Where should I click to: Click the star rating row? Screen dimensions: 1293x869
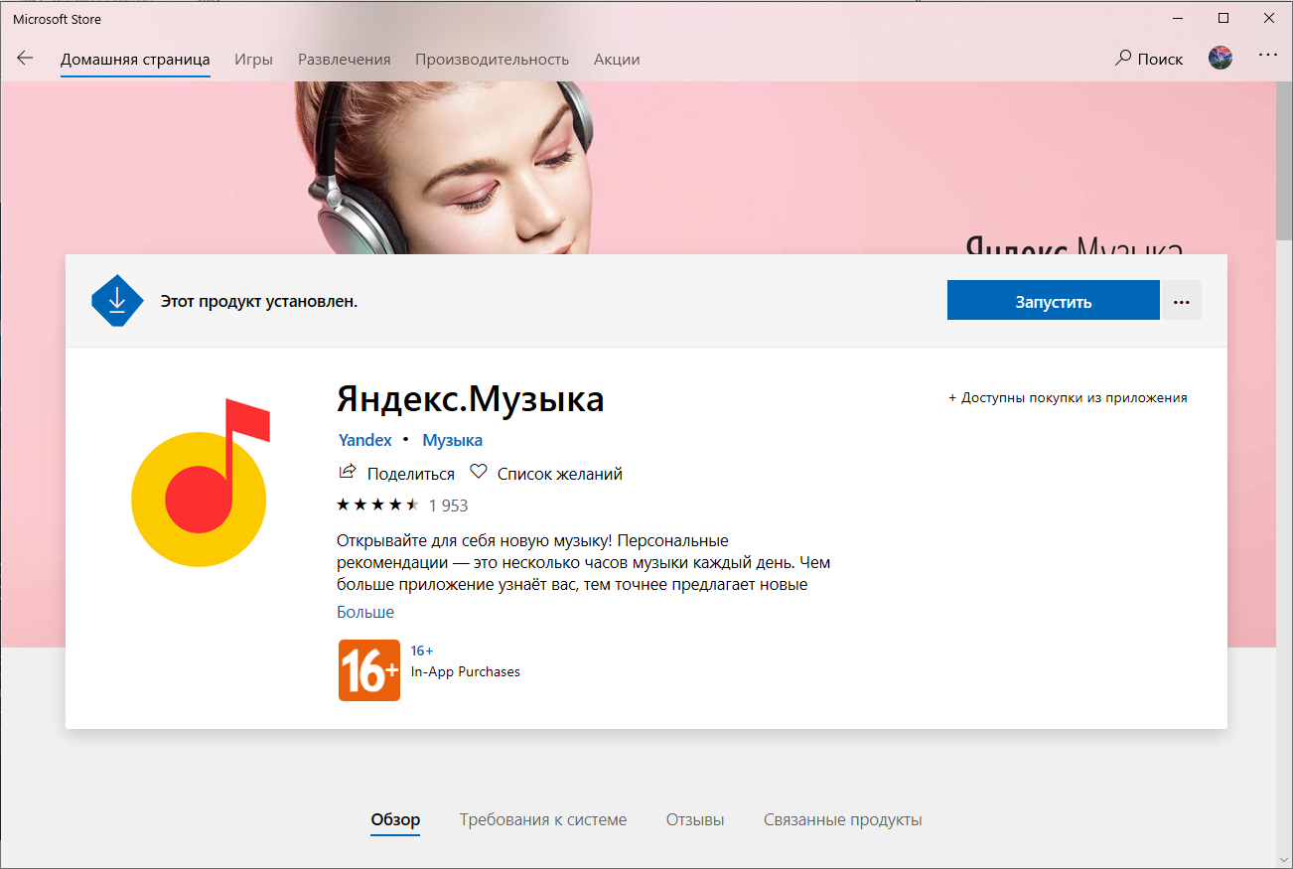[377, 505]
